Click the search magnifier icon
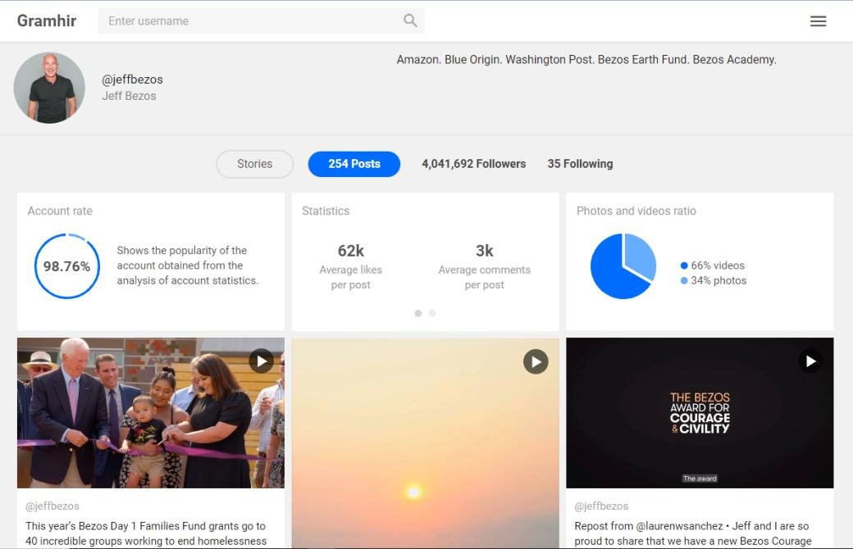The width and height of the screenshot is (853, 549). point(410,20)
